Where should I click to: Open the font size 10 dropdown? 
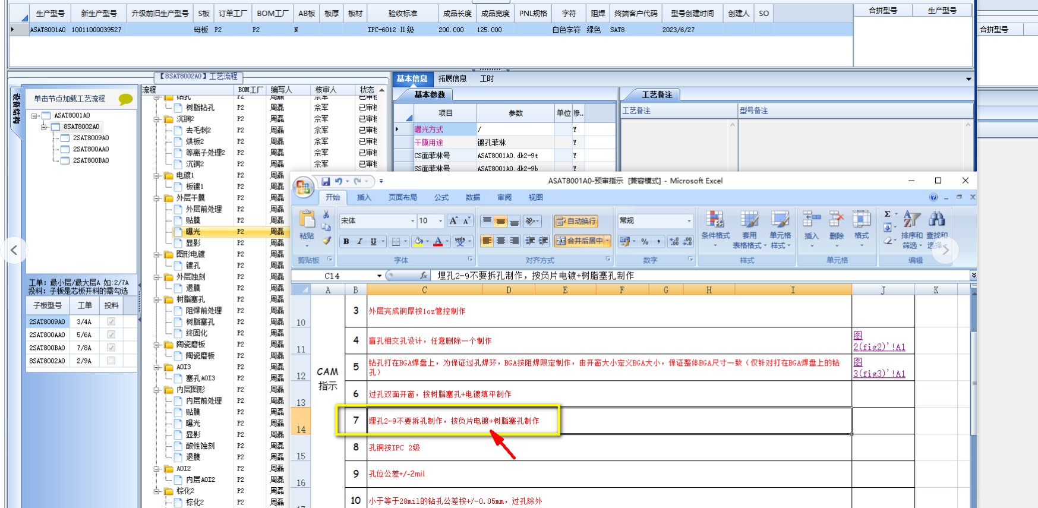[441, 221]
